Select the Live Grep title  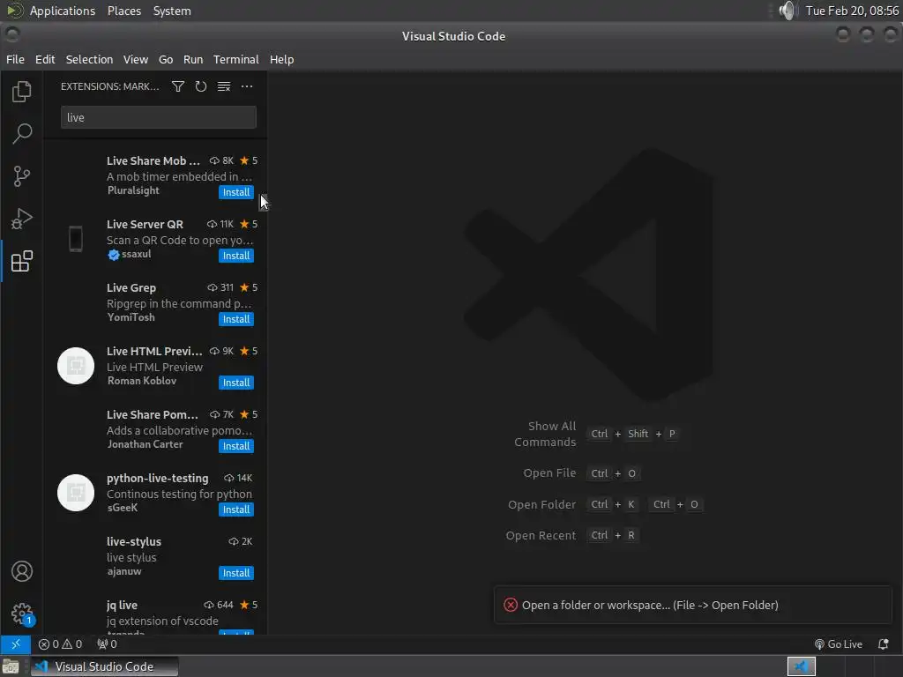(x=131, y=288)
